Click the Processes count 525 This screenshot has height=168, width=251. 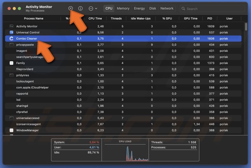pos(193,147)
